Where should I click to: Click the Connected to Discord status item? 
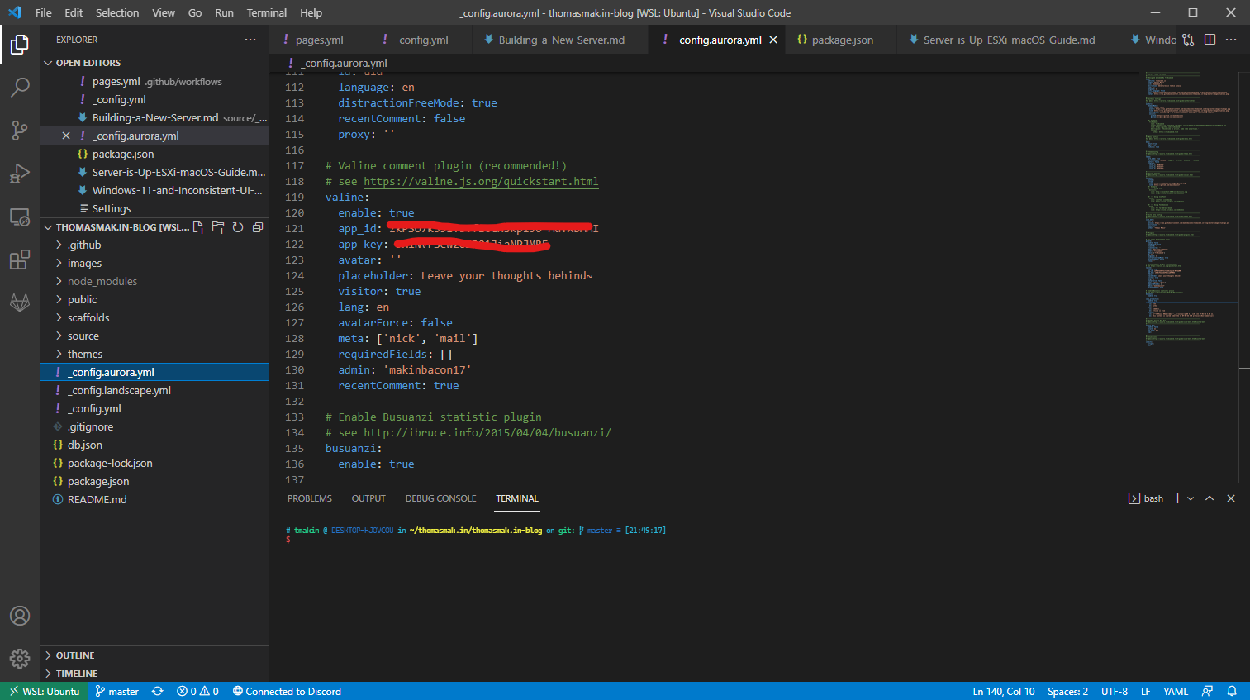[287, 691]
